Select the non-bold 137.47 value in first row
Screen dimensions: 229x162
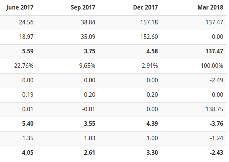click(x=214, y=22)
